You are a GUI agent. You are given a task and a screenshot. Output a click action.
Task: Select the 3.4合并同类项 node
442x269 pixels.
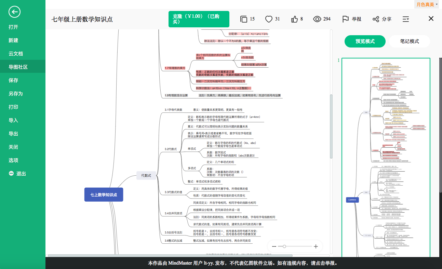173,213
